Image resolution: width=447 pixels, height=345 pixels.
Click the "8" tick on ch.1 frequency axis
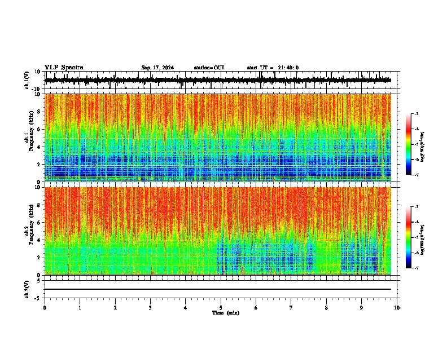39,112
